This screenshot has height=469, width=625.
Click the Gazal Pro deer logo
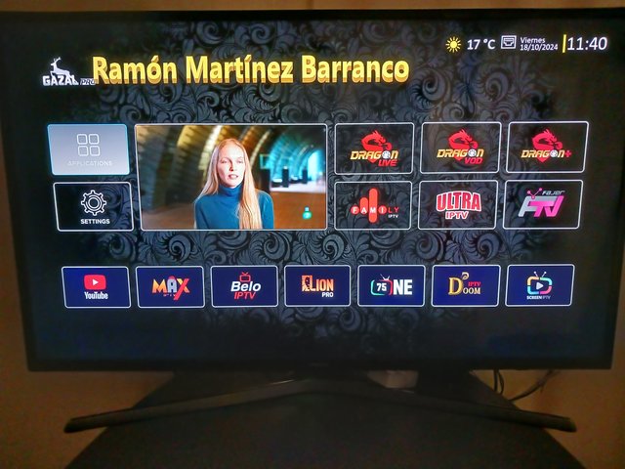[67, 72]
